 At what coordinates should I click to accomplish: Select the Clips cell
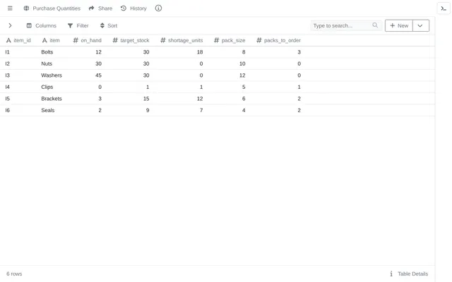47,87
